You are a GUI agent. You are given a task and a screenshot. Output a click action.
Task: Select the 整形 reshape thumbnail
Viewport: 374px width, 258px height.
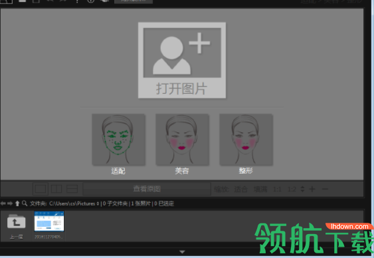pyautogui.click(x=246, y=140)
